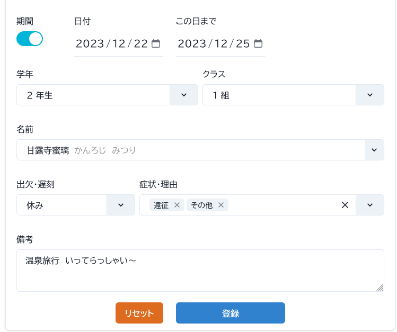Select the 2023/12/25 end date field

coord(220,43)
